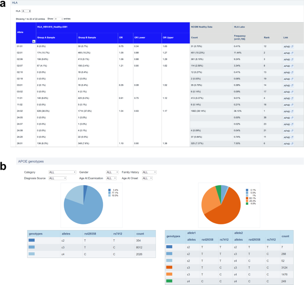
Task: Open AFND link for allele 02:18
Action: click(x=288, y=79)
